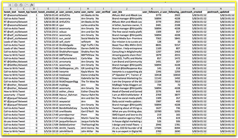This screenshot has height=138, width=238.
Task: Select column L header
Action: click(x=171, y=9)
